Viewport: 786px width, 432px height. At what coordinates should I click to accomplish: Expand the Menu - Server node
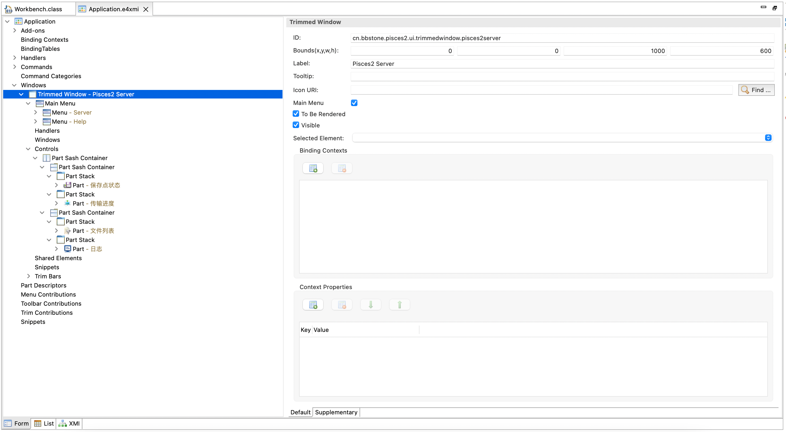point(35,112)
